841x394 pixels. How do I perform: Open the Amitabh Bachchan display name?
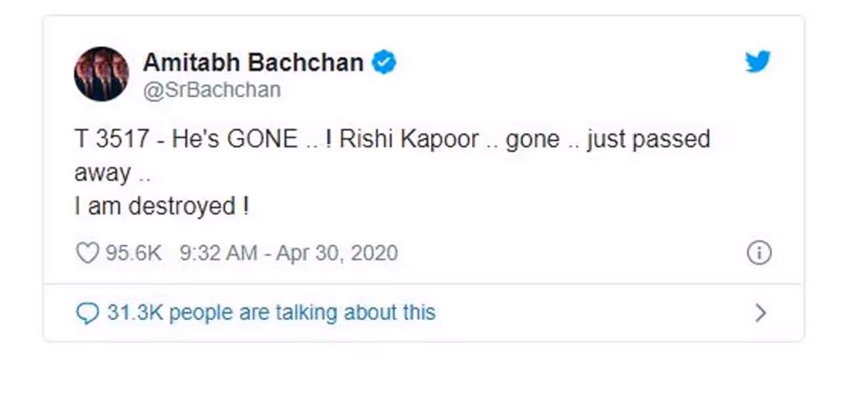(253, 63)
